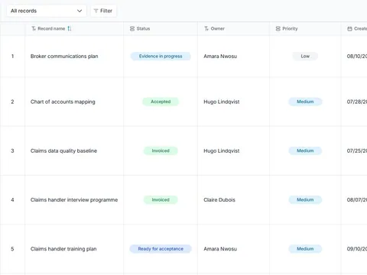Open record Chart of accounts mapping

tap(63, 102)
